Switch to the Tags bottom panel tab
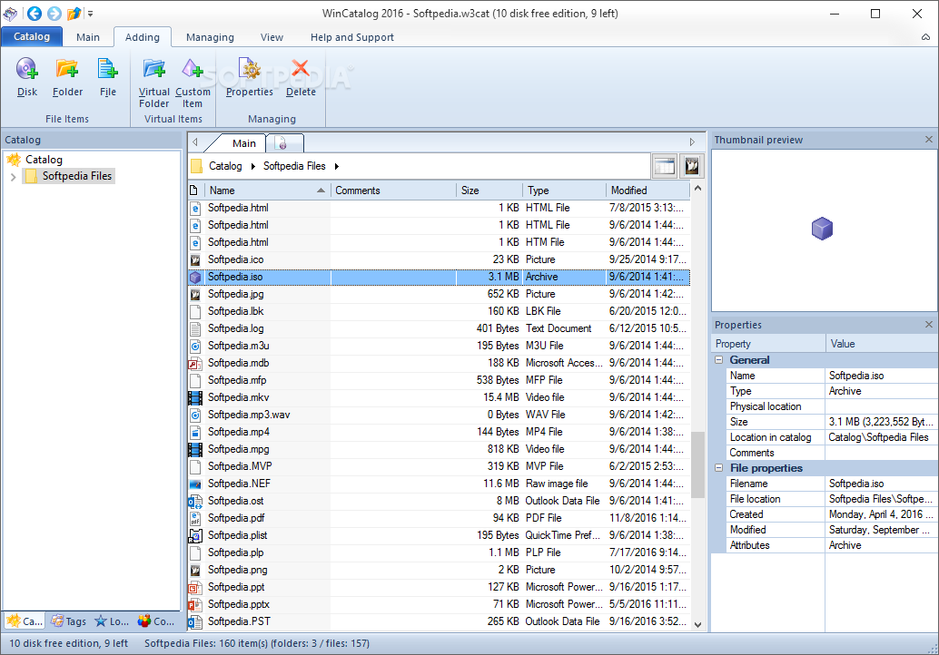This screenshot has width=939, height=655. click(x=69, y=621)
